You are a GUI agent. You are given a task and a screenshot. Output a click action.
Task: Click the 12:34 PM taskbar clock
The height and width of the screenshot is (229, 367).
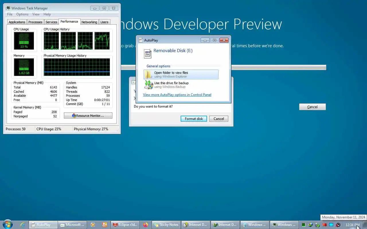pyautogui.click(x=352, y=225)
